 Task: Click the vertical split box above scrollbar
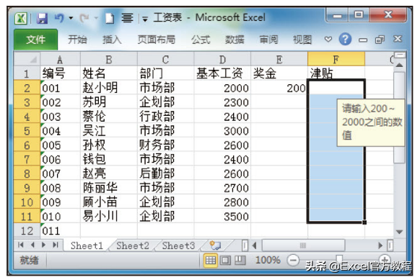coord(400,55)
